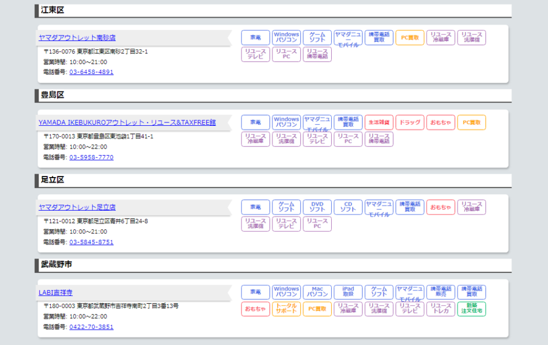
Task: Call phone number 03-5958-7770
Action: [x=91, y=157]
